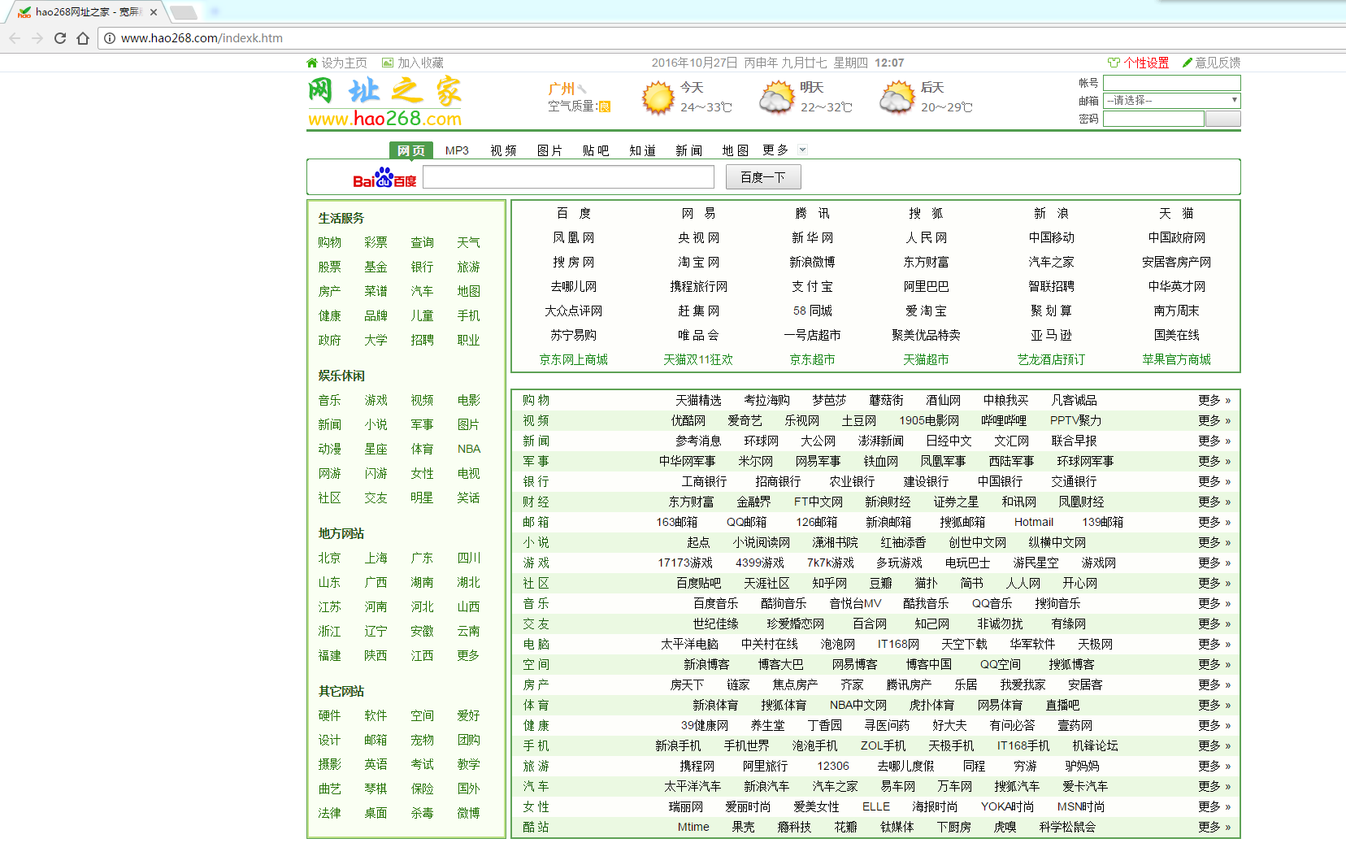This screenshot has width=1346, height=843.
Task: Expand 更多 in the 新闻 row
Action: click(x=1214, y=441)
